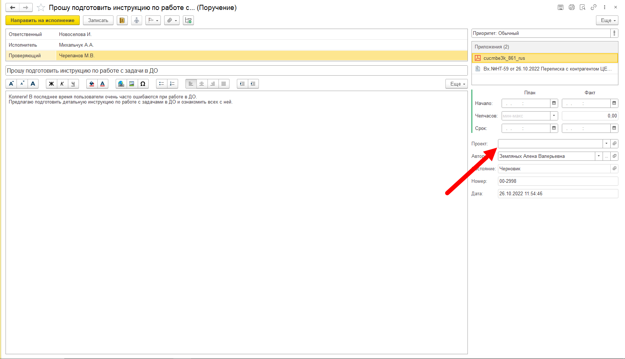
Task: Open the address book icon
Action: [122, 21]
